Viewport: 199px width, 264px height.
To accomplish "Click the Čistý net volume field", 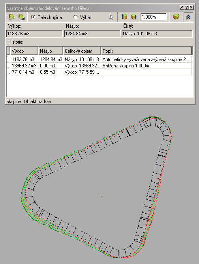I will click(157, 34).
